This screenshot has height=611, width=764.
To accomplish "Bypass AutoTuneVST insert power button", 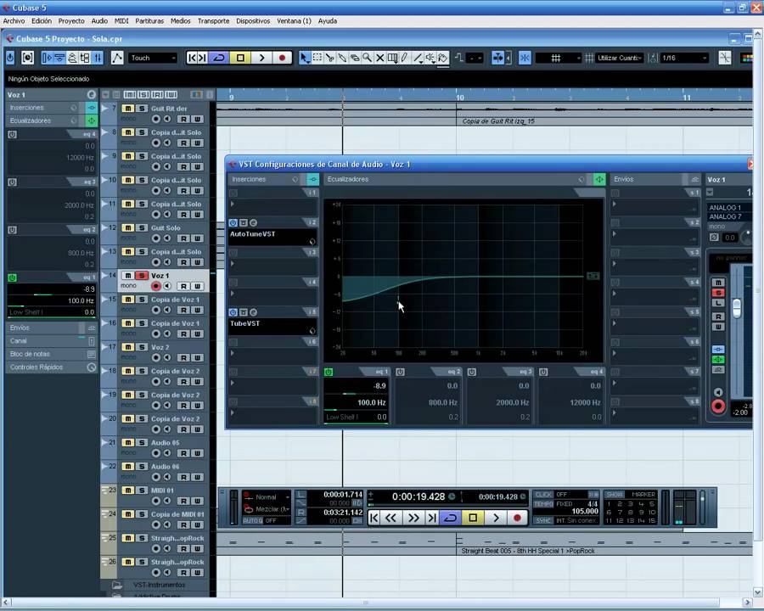I will pyautogui.click(x=233, y=222).
